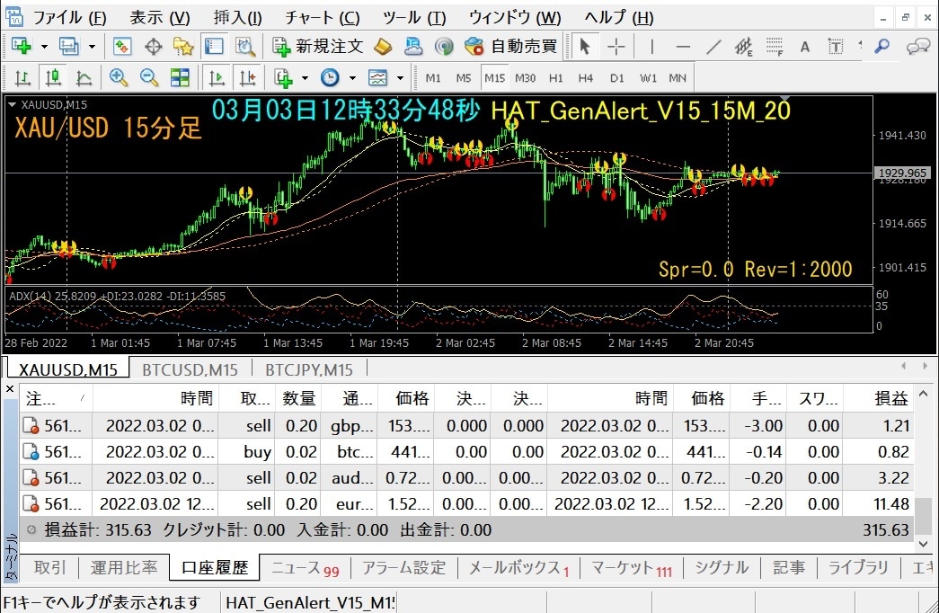Select the D1 timeframe button
The height and width of the screenshot is (613, 939).
[x=616, y=78]
